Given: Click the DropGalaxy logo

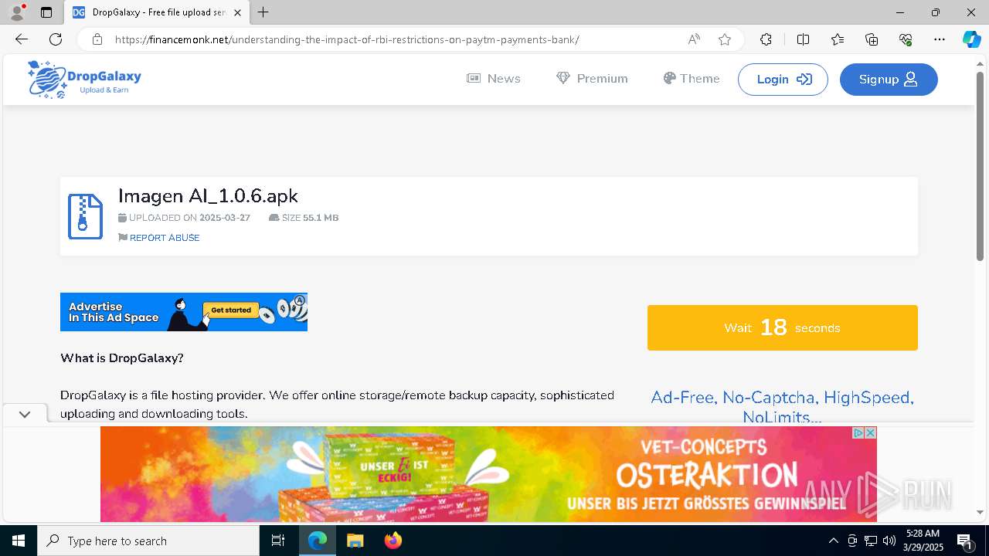Looking at the screenshot, I should pos(84,80).
